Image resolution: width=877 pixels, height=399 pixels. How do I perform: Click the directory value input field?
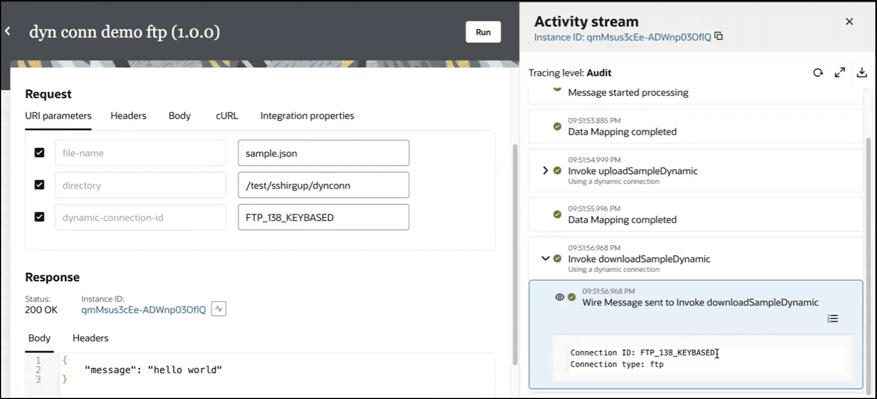[323, 185]
